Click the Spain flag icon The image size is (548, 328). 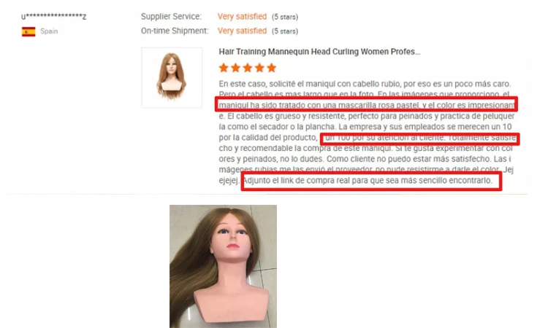(x=28, y=31)
